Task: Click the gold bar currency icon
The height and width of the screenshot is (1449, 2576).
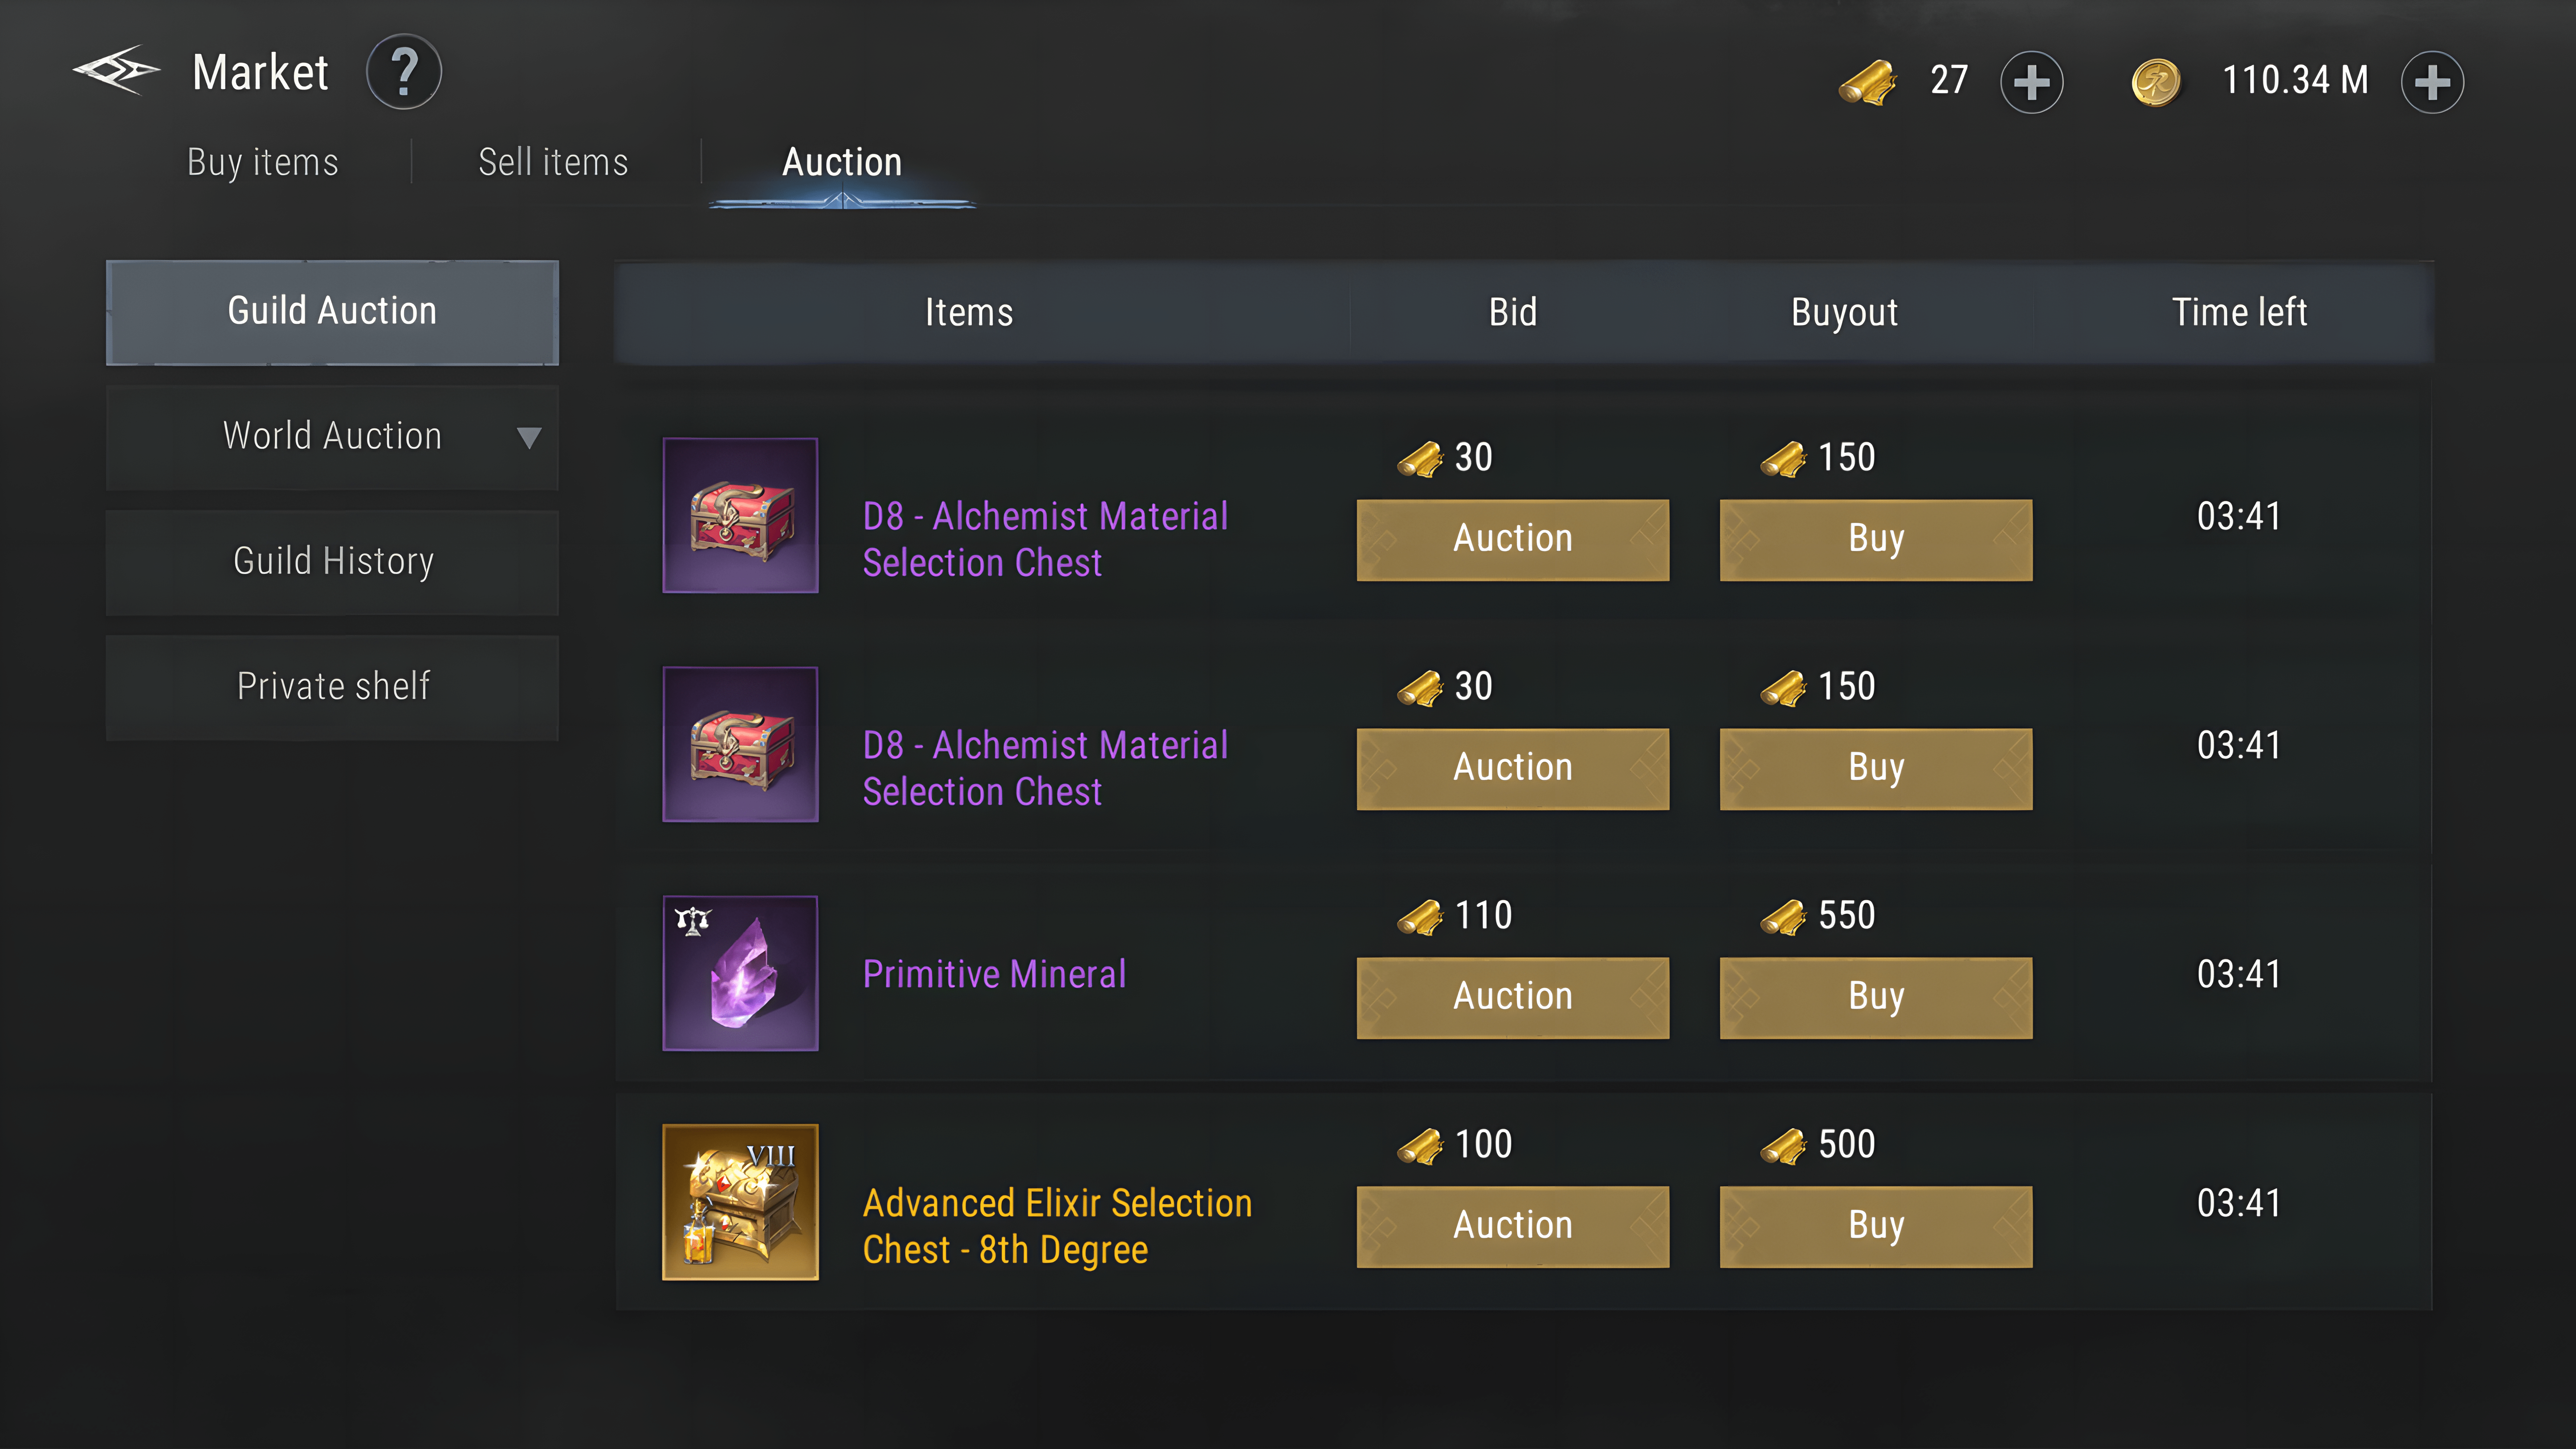Action: [1867, 81]
